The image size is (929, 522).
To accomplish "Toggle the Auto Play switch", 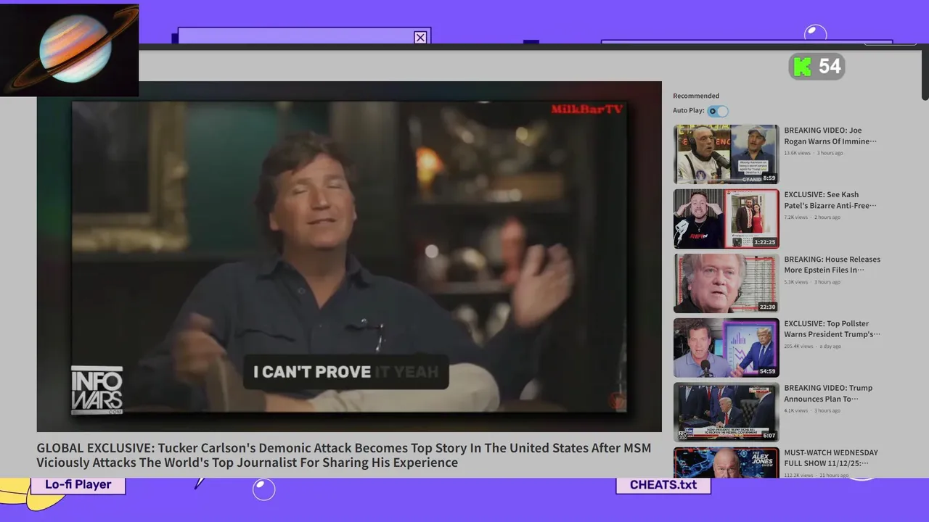I will [x=718, y=111].
